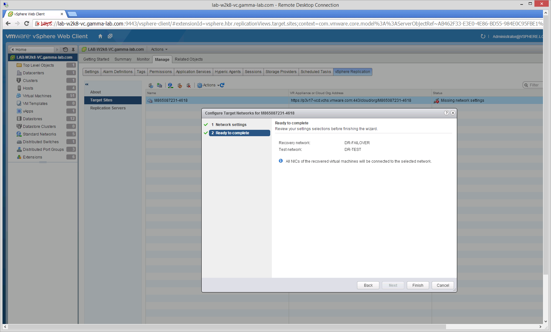
Task: Click the Back button in the wizard
Action: [368, 285]
